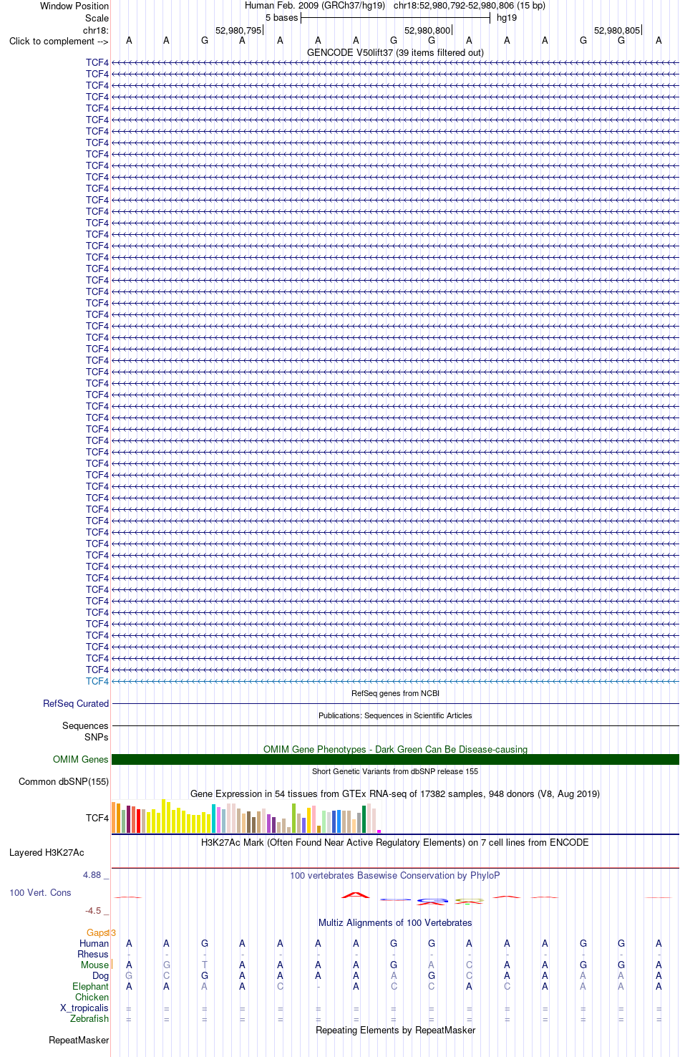Select the 'SNPs' track label
This screenshot has width=680, height=1057.
(x=97, y=737)
